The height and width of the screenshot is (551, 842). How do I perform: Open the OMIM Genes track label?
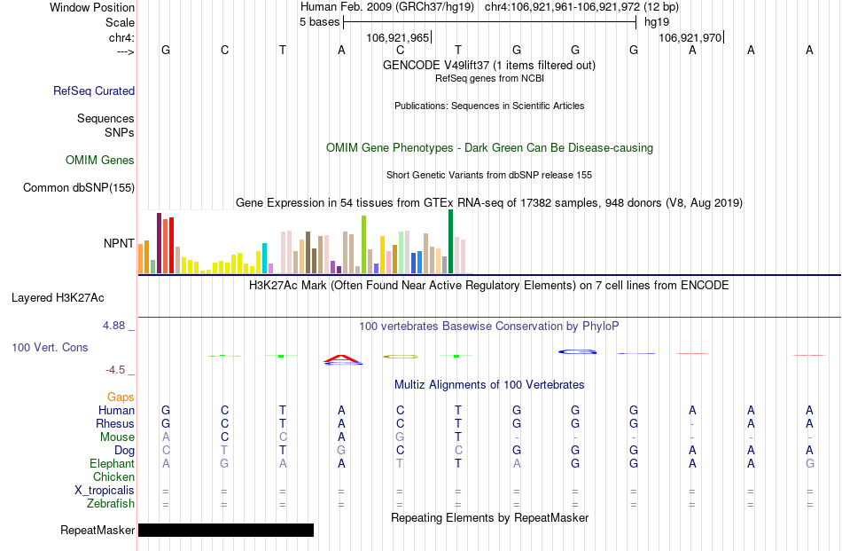coord(99,161)
